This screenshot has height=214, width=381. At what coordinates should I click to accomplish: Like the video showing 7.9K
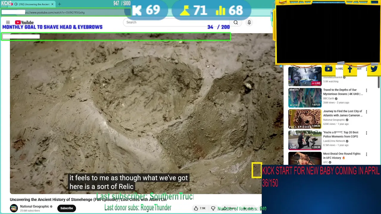[199, 208]
